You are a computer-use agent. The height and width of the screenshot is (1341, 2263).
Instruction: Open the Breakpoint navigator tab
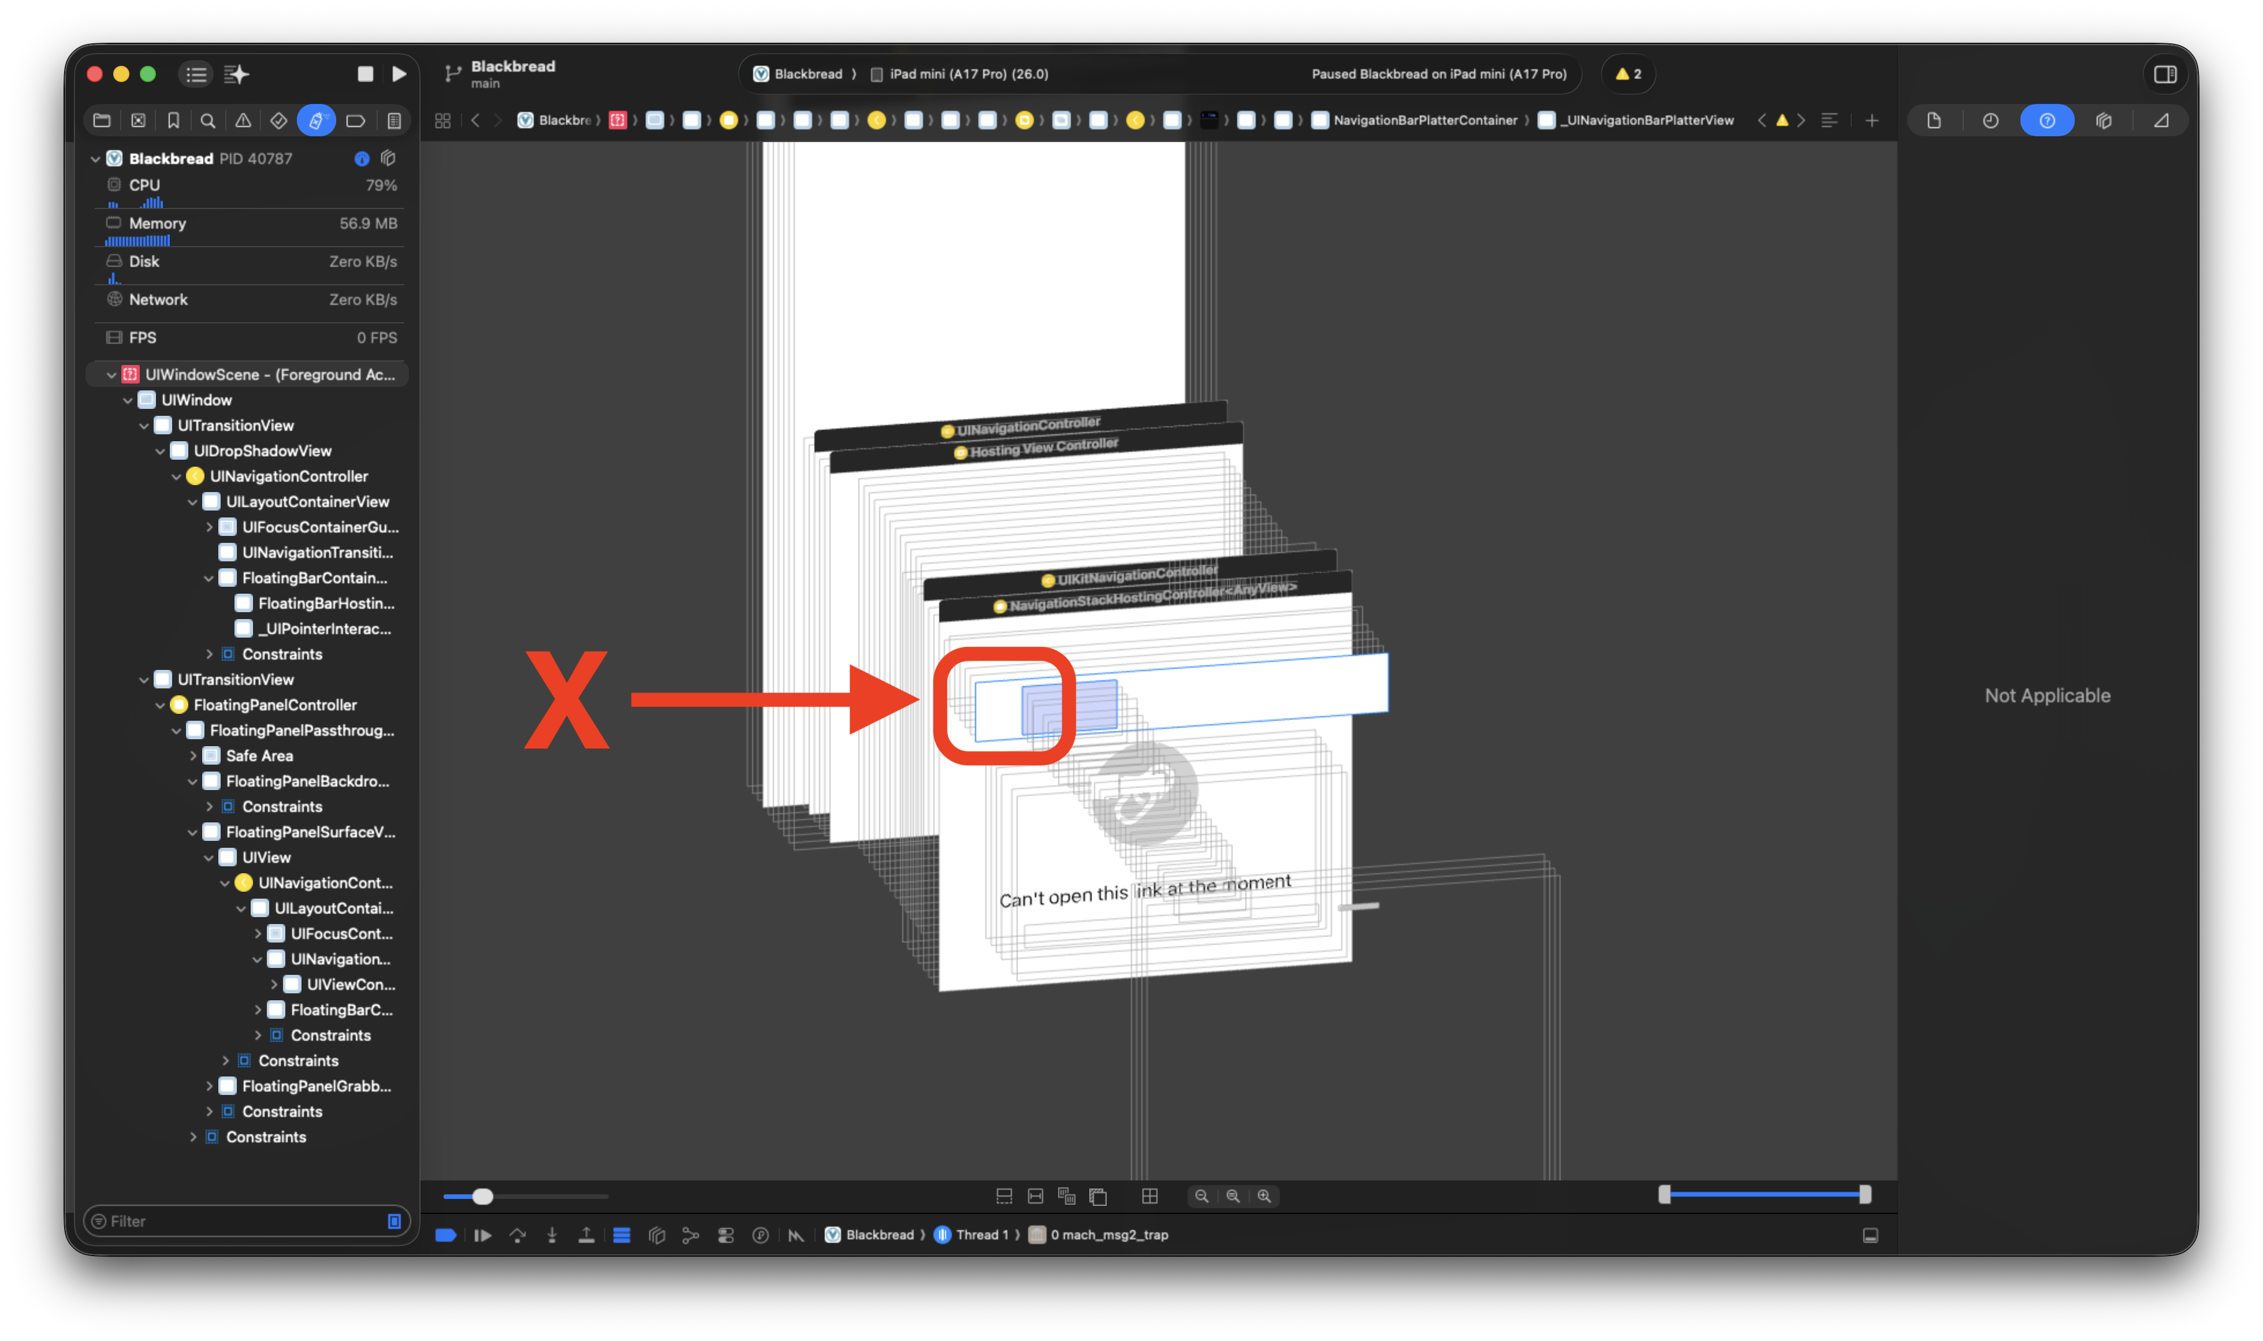[355, 120]
